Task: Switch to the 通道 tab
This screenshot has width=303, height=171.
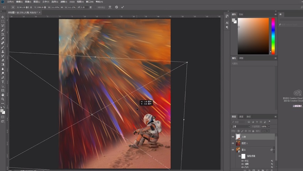Action: (241, 117)
